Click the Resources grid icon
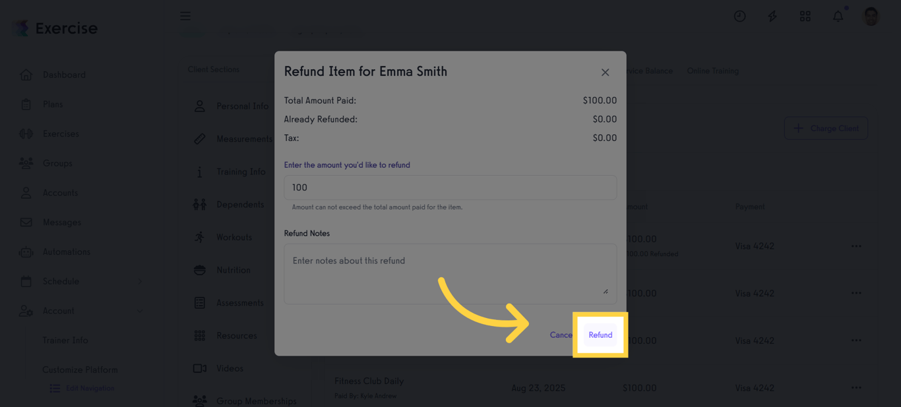Viewport: 901px width, 407px height. click(200, 335)
